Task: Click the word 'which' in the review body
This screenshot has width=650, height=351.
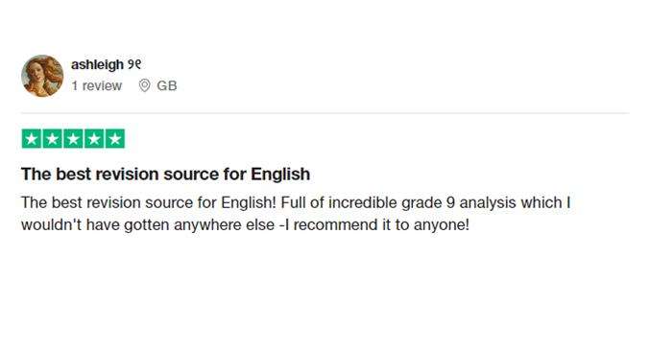Action: click(541, 202)
